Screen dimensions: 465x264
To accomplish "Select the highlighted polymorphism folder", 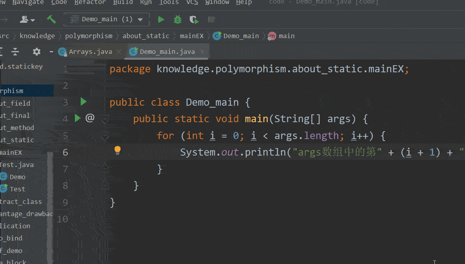I will pyautogui.click(x=27, y=91).
